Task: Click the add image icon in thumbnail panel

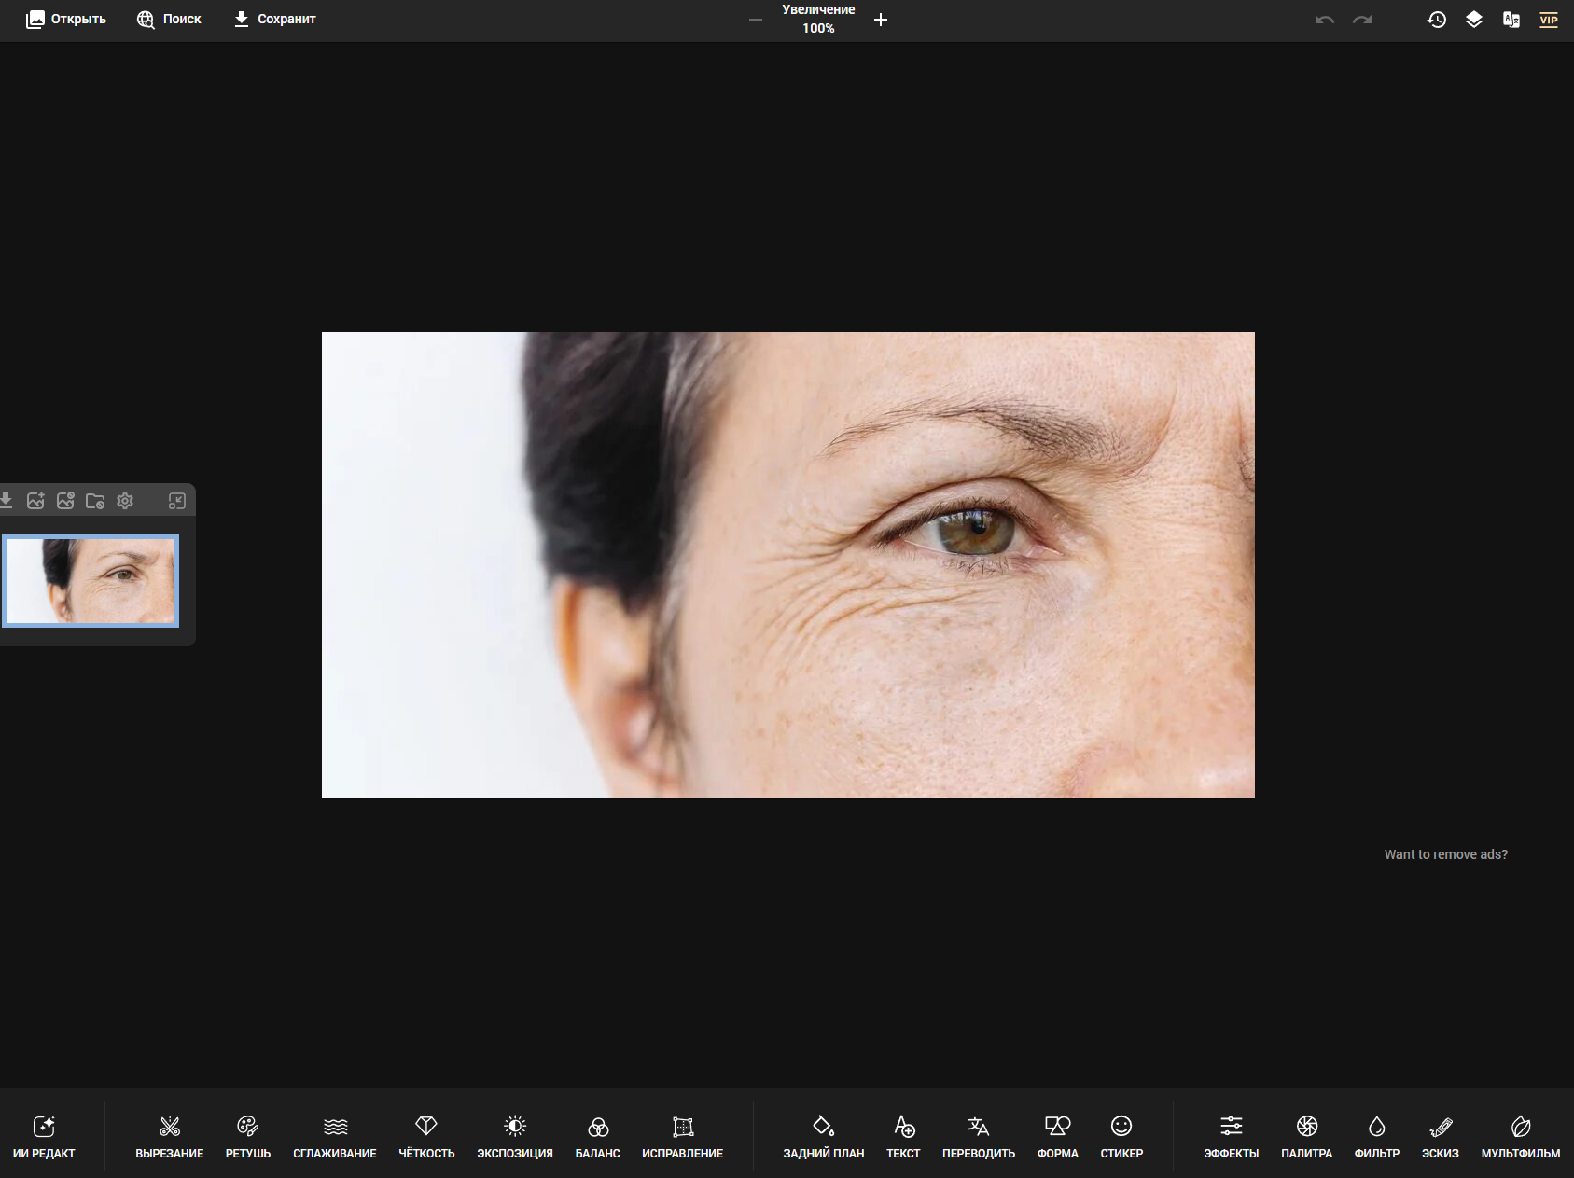Action: click(35, 501)
